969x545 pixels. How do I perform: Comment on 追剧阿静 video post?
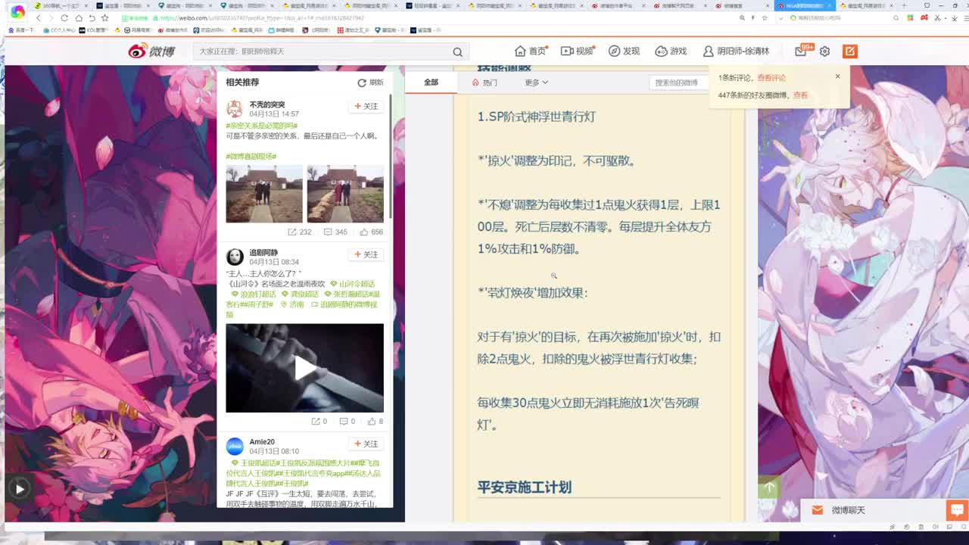click(x=347, y=422)
